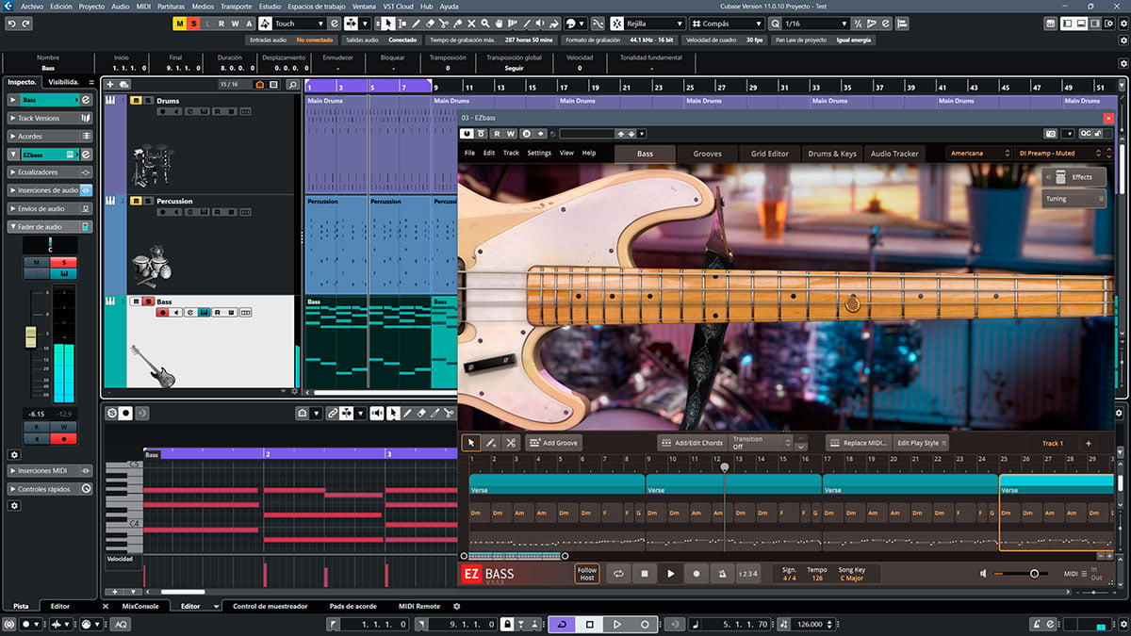1131x636 pixels.
Task: Toggle EZbass Follow Host button
Action: 587,574
